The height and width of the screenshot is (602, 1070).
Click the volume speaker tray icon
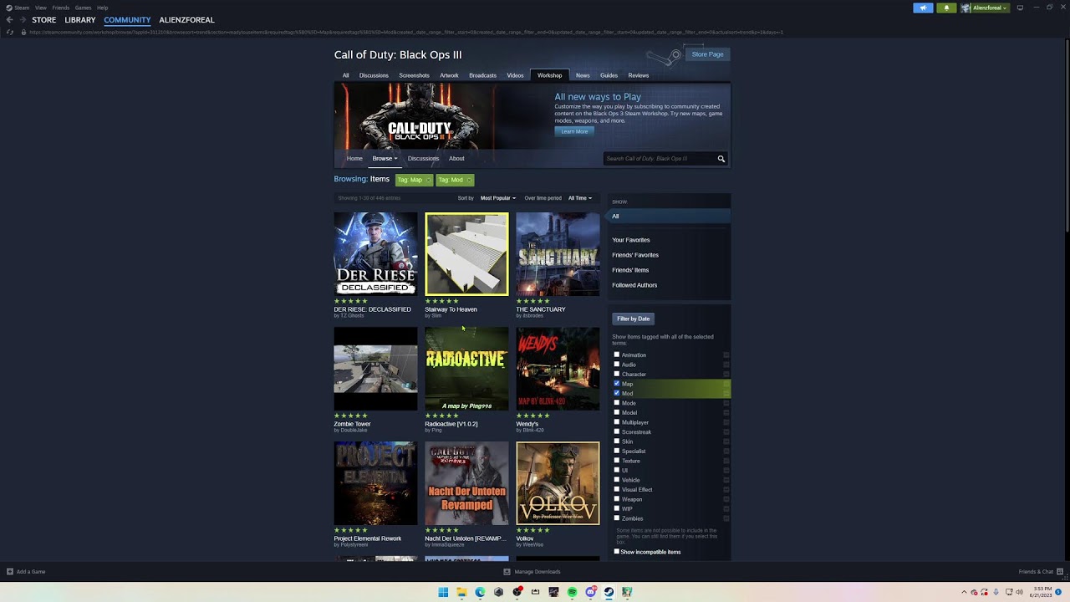coord(1018,592)
